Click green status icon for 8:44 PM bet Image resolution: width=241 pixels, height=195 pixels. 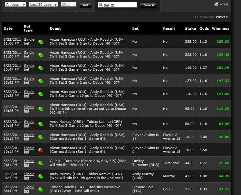coord(41,190)
